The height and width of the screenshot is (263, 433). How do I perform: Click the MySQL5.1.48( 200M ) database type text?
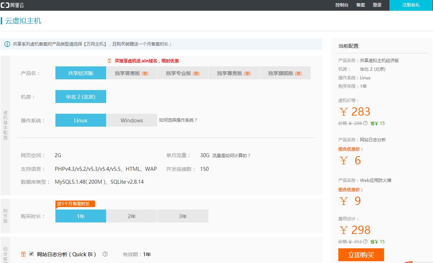click(81, 182)
